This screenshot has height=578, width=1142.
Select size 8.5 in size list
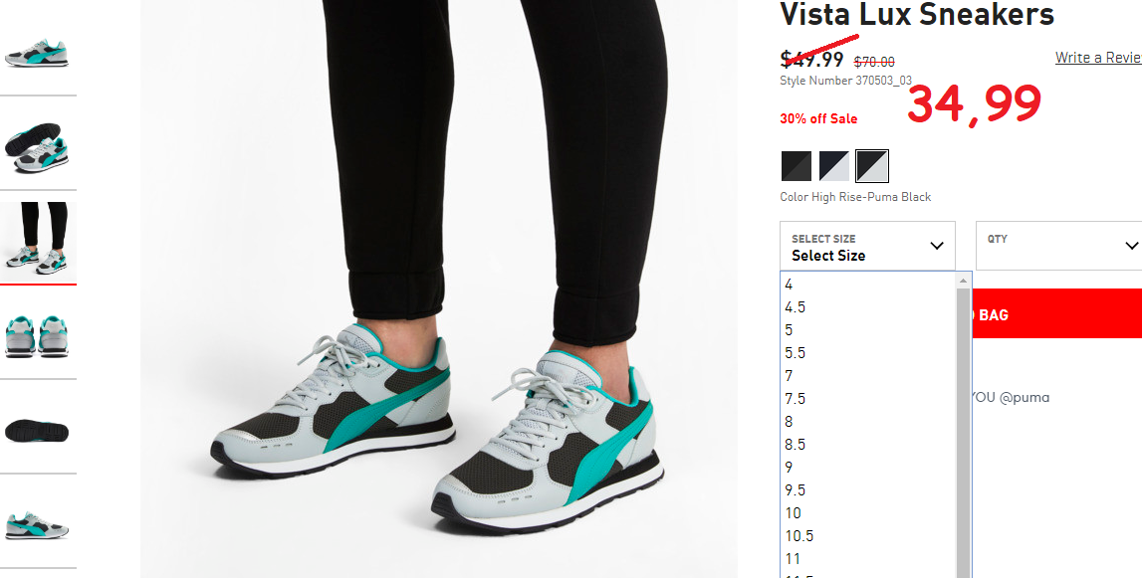(x=866, y=444)
